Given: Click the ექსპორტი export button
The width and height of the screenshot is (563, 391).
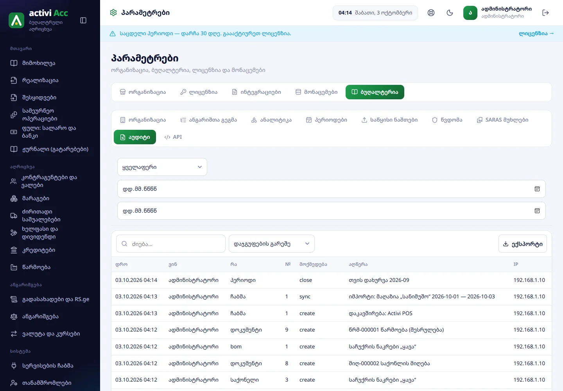Looking at the screenshot, I should [x=523, y=244].
